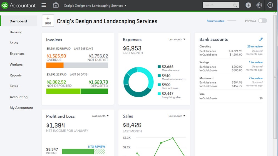This screenshot has height=156, width=278.
Task: Open the company name dropdown
Action: click(x=95, y=6)
